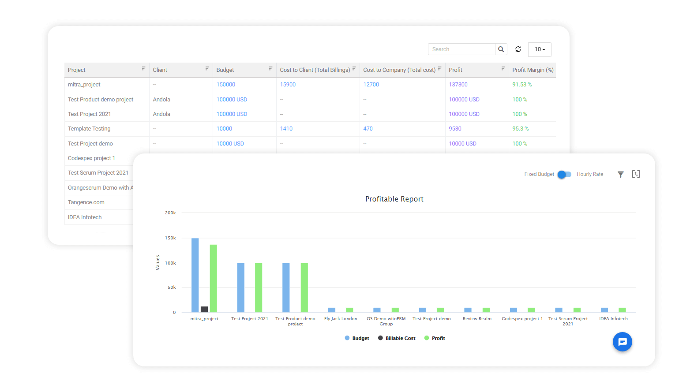
Task: Sort by Profit column sort arrow
Action: [x=503, y=69]
